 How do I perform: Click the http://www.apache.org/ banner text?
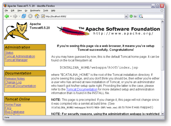[123, 34]
